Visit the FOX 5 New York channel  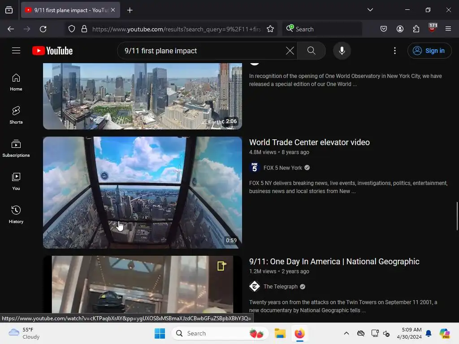pos(282,168)
